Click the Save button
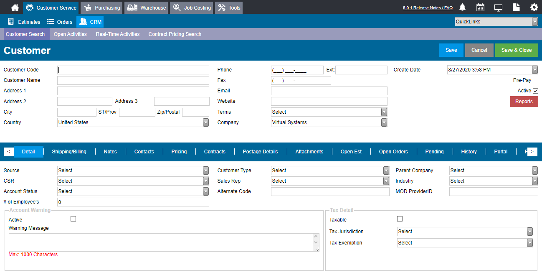542x275 pixels. (451, 50)
